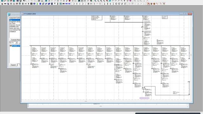The image size is (203, 114).
Task: Select the highlighted TUNNEL tree item
Action: (x=16, y=46)
